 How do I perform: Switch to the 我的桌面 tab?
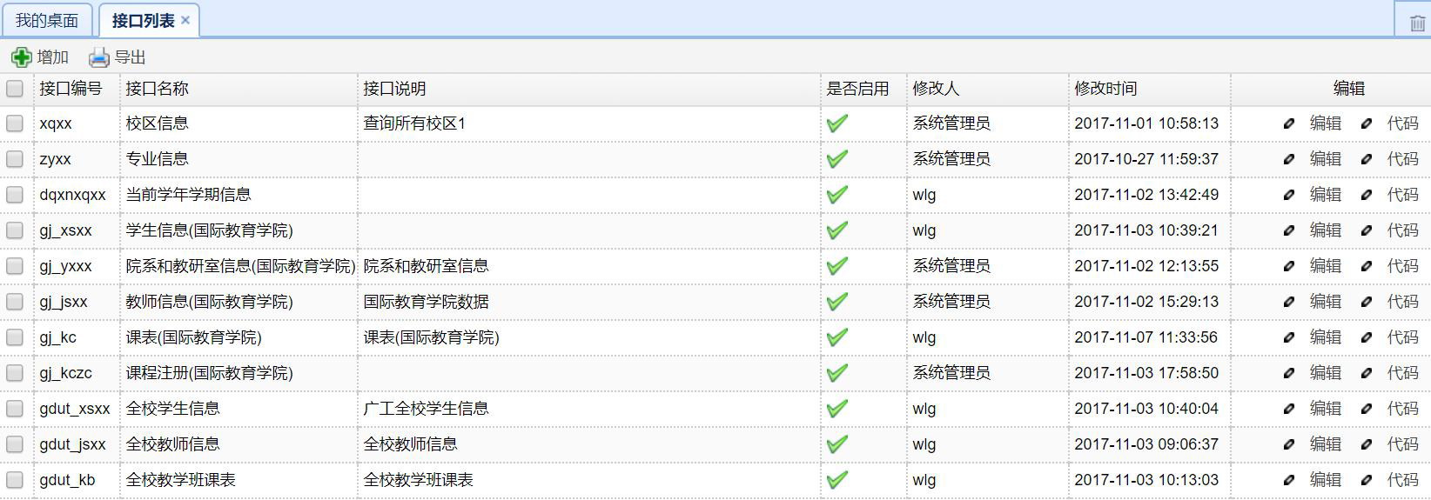coord(47,21)
